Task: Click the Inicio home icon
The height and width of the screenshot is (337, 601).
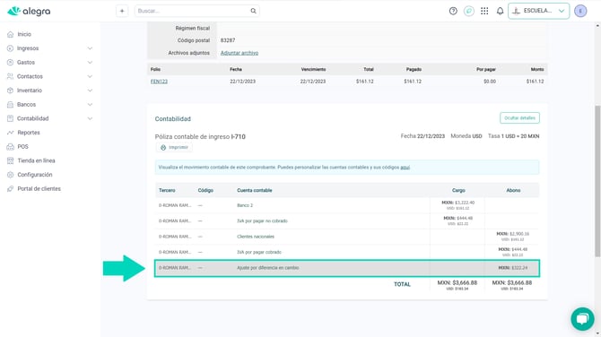Action: (11, 34)
